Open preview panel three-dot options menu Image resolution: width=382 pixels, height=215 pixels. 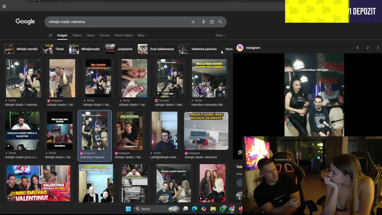point(378,48)
